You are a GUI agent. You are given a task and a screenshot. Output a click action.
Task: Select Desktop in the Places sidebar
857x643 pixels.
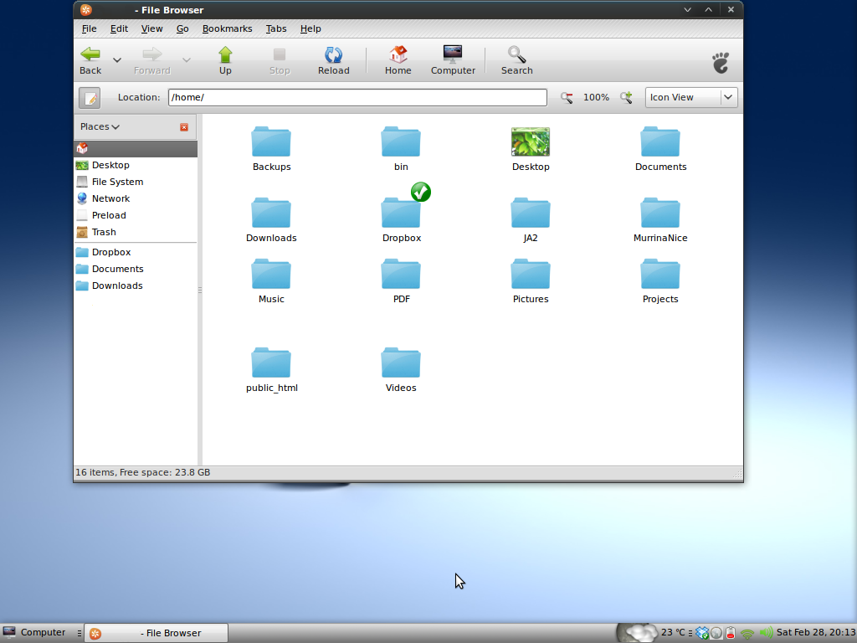136,165
